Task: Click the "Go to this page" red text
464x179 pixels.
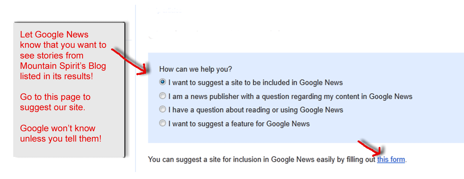Action: click(55, 102)
